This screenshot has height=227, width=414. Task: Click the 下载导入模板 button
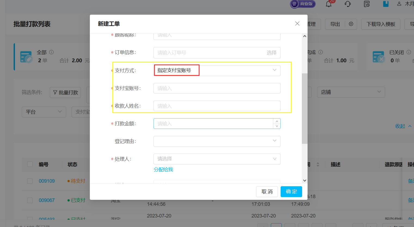click(381, 24)
